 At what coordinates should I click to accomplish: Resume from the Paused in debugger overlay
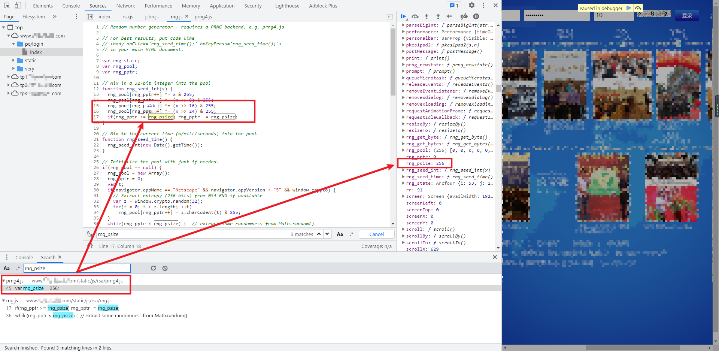629,8
